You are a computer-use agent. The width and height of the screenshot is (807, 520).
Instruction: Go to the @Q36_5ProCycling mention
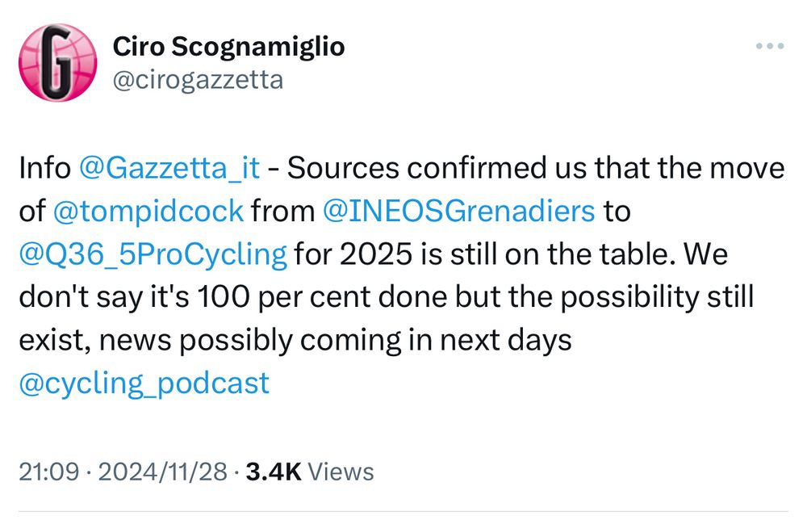tap(153, 254)
